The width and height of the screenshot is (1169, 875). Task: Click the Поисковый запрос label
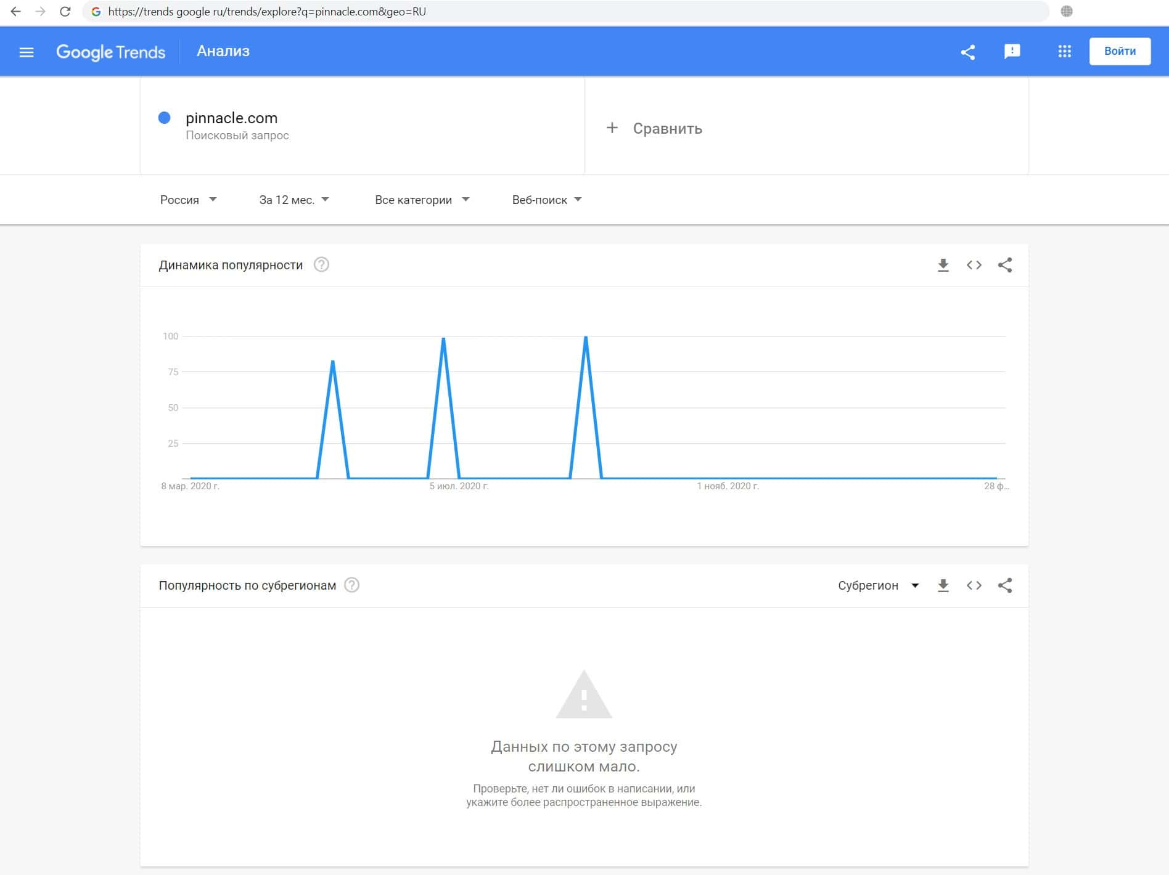[237, 136]
